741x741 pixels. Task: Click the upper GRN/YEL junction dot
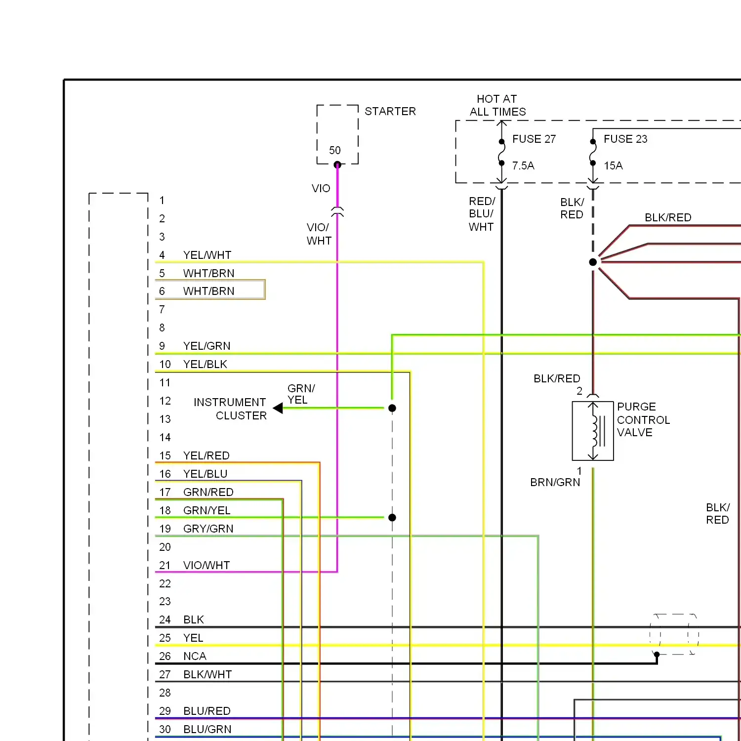[392, 408]
